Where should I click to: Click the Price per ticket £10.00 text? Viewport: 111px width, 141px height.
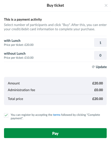coord(19,58)
